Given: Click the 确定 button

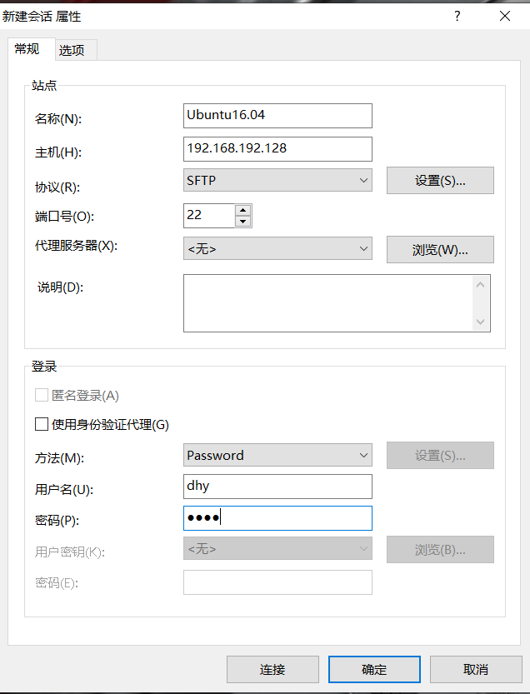Looking at the screenshot, I should pyautogui.click(x=373, y=669).
